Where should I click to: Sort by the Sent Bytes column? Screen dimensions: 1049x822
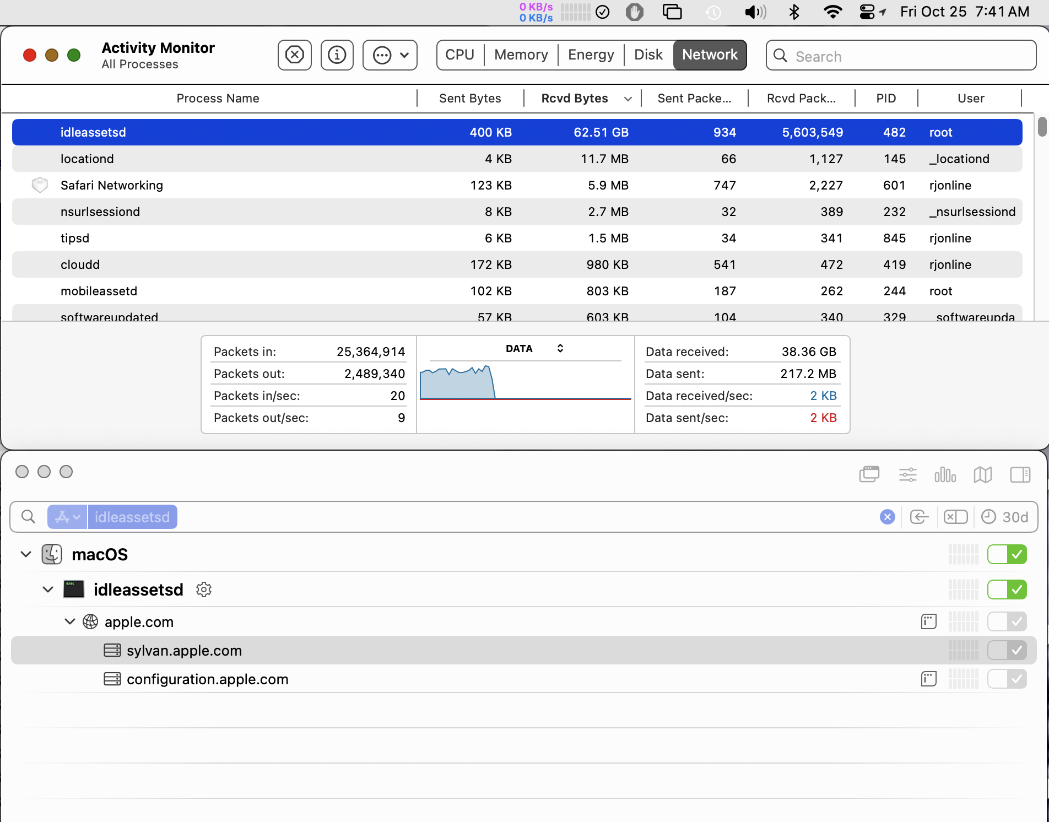[470, 98]
